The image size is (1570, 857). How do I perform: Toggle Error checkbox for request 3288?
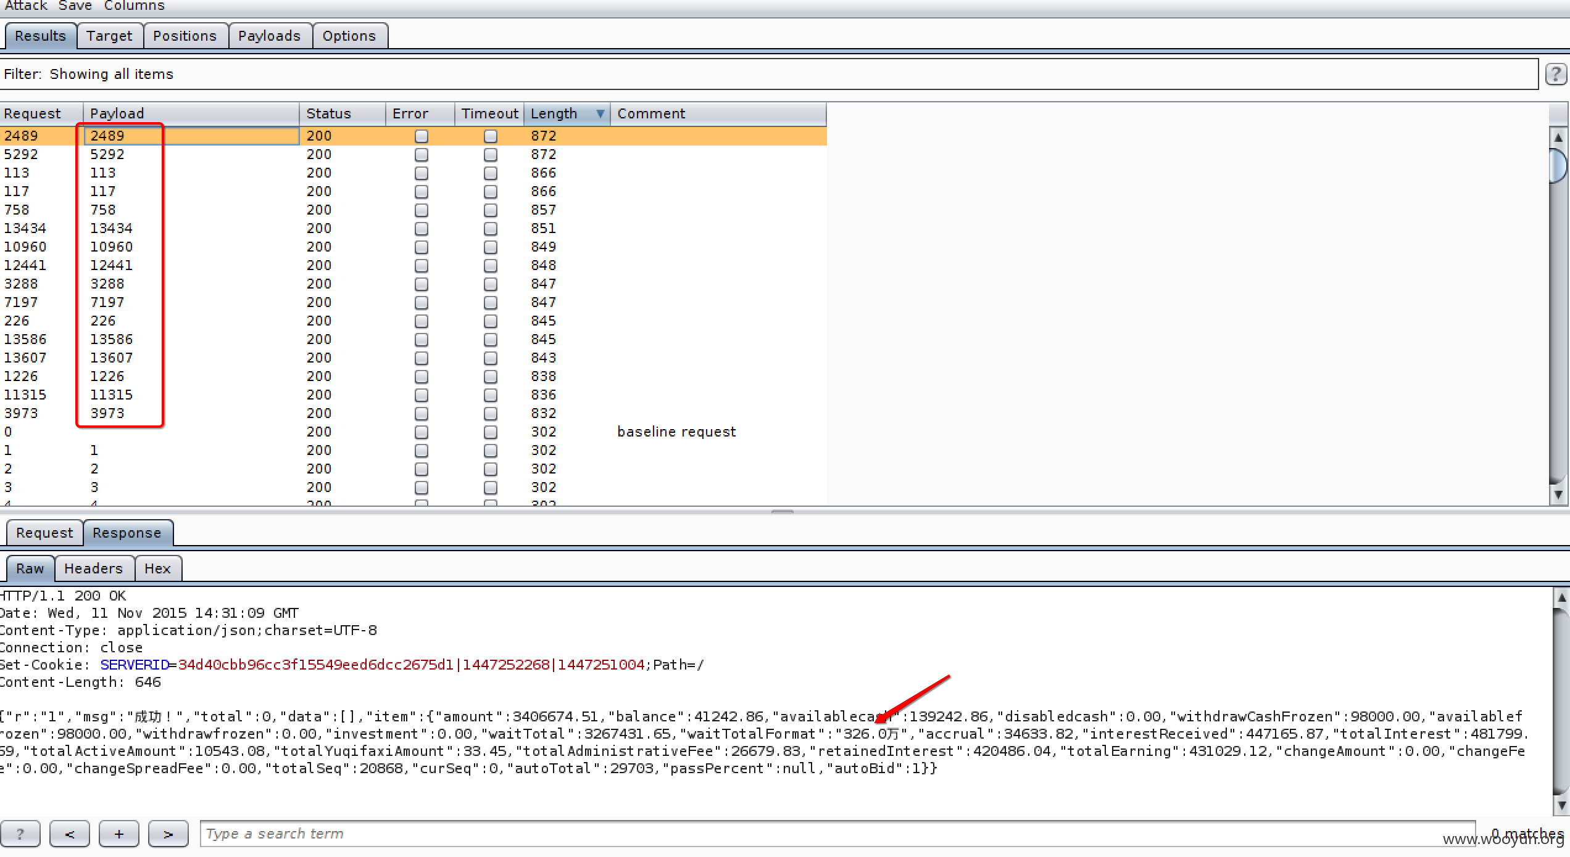(422, 284)
